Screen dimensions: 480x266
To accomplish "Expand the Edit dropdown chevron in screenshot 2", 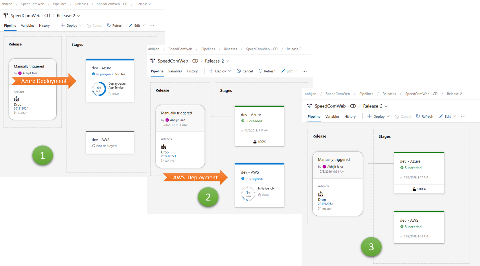I will (296, 71).
